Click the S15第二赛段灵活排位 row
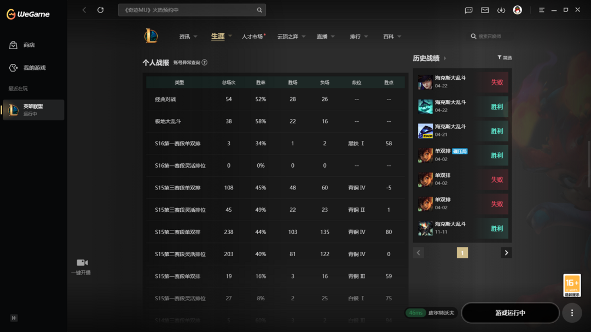This screenshot has width=591, height=332. point(275,254)
